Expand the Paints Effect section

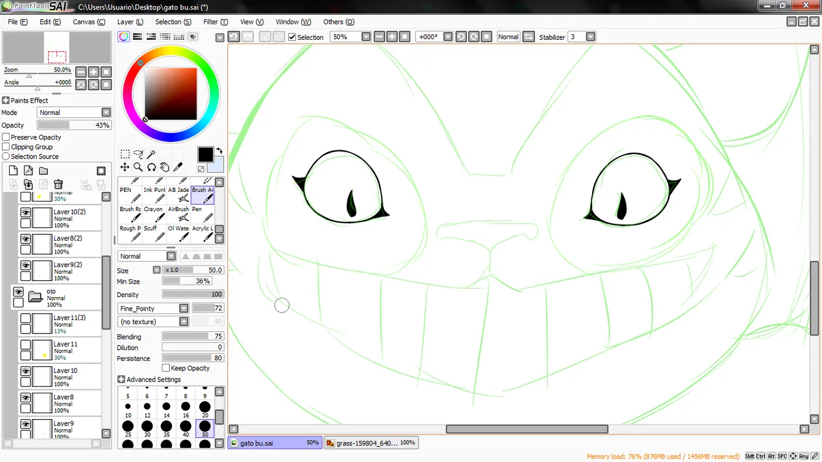tap(5, 101)
